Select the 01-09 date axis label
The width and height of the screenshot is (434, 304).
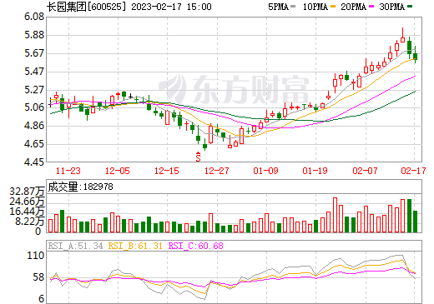coord(265,171)
